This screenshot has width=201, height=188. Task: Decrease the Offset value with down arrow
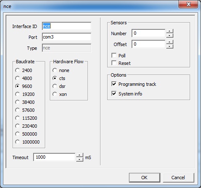[170, 46]
